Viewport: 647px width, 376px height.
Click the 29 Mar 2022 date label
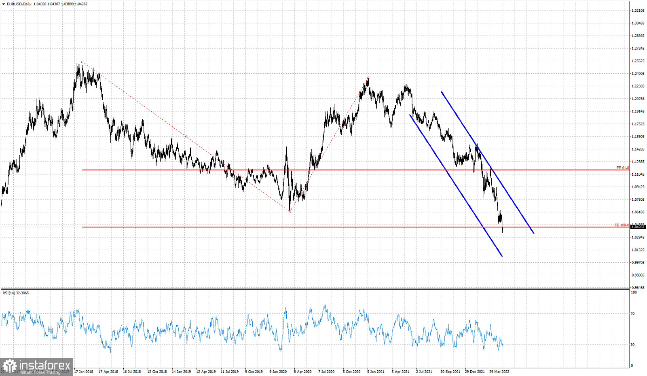coord(499,372)
